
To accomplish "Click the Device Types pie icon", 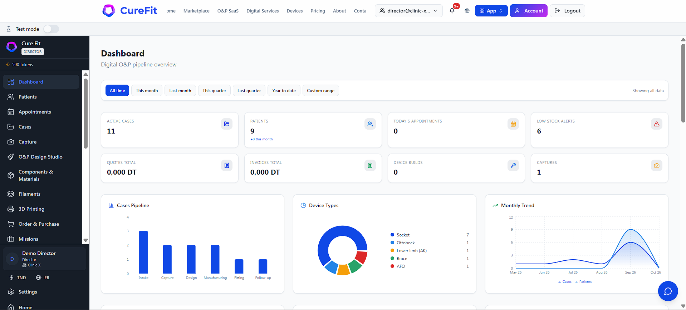I will (x=303, y=205).
